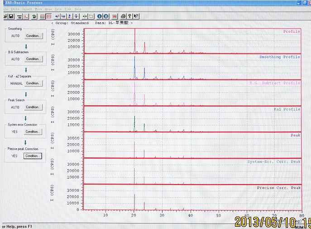Open the Data menu

pyautogui.click(x=58, y=9)
